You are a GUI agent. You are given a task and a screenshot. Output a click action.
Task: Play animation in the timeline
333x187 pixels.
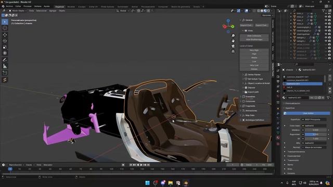coord(141,165)
